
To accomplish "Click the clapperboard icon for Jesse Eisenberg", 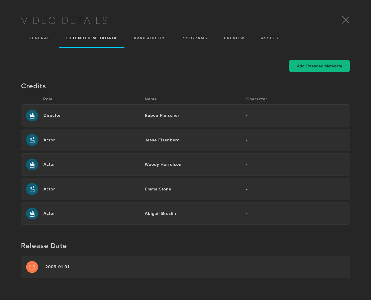I will 32,140.
